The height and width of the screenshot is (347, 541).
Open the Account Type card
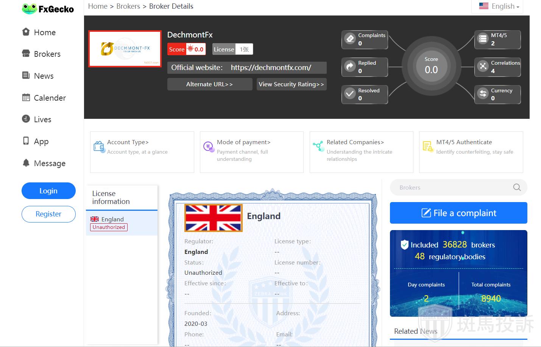[x=142, y=152]
